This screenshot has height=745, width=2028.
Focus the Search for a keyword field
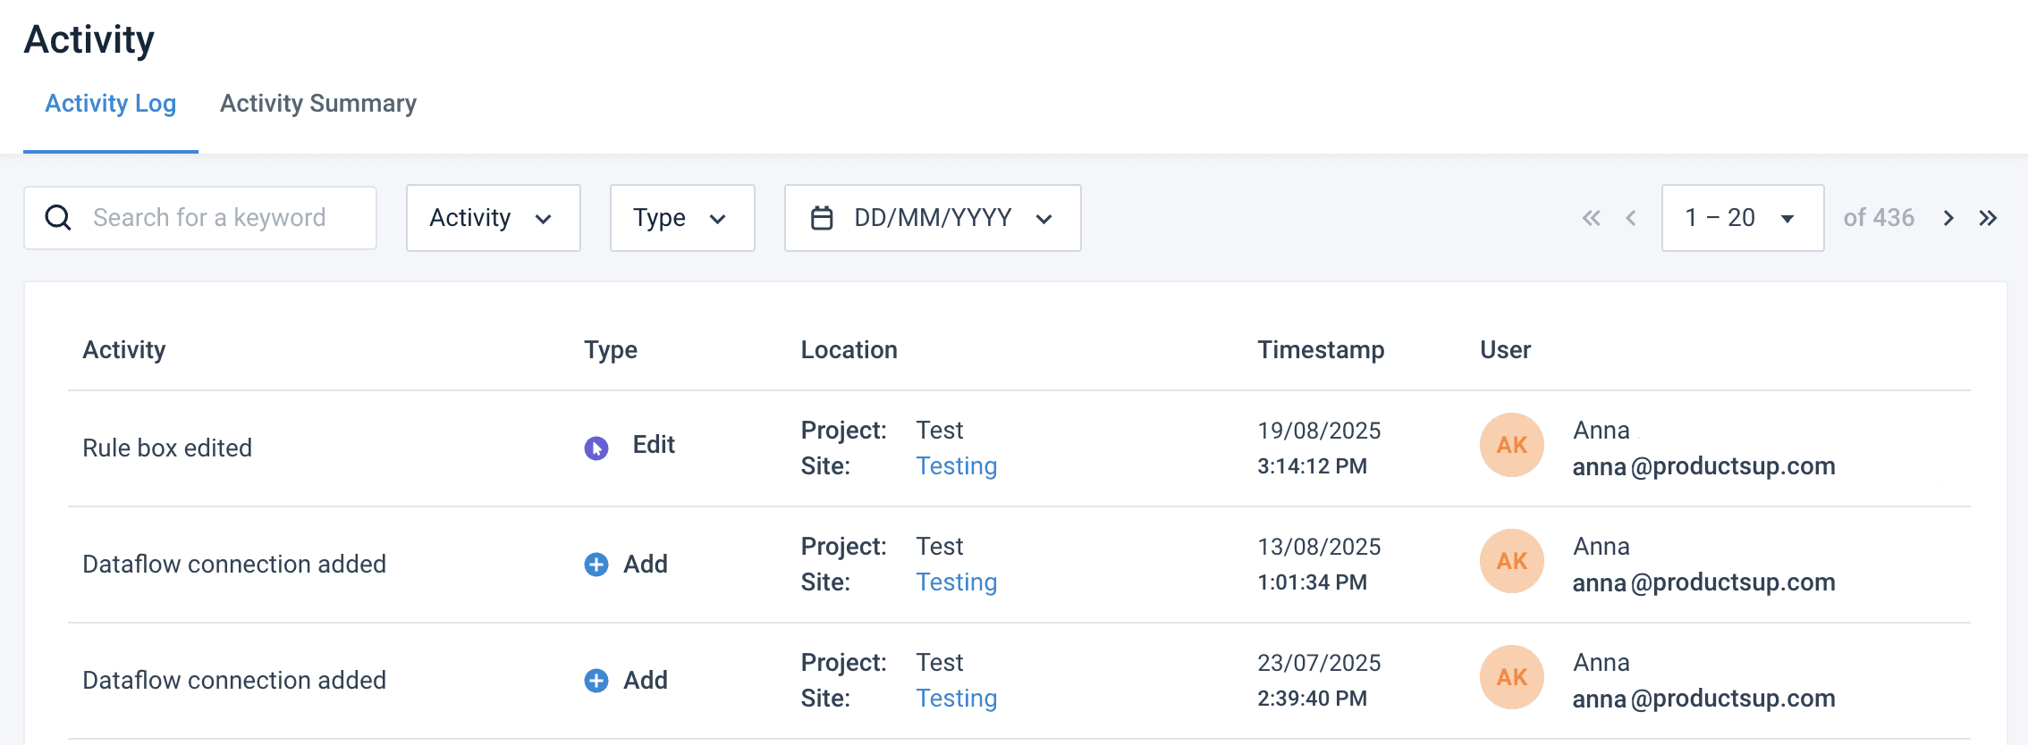point(215,218)
